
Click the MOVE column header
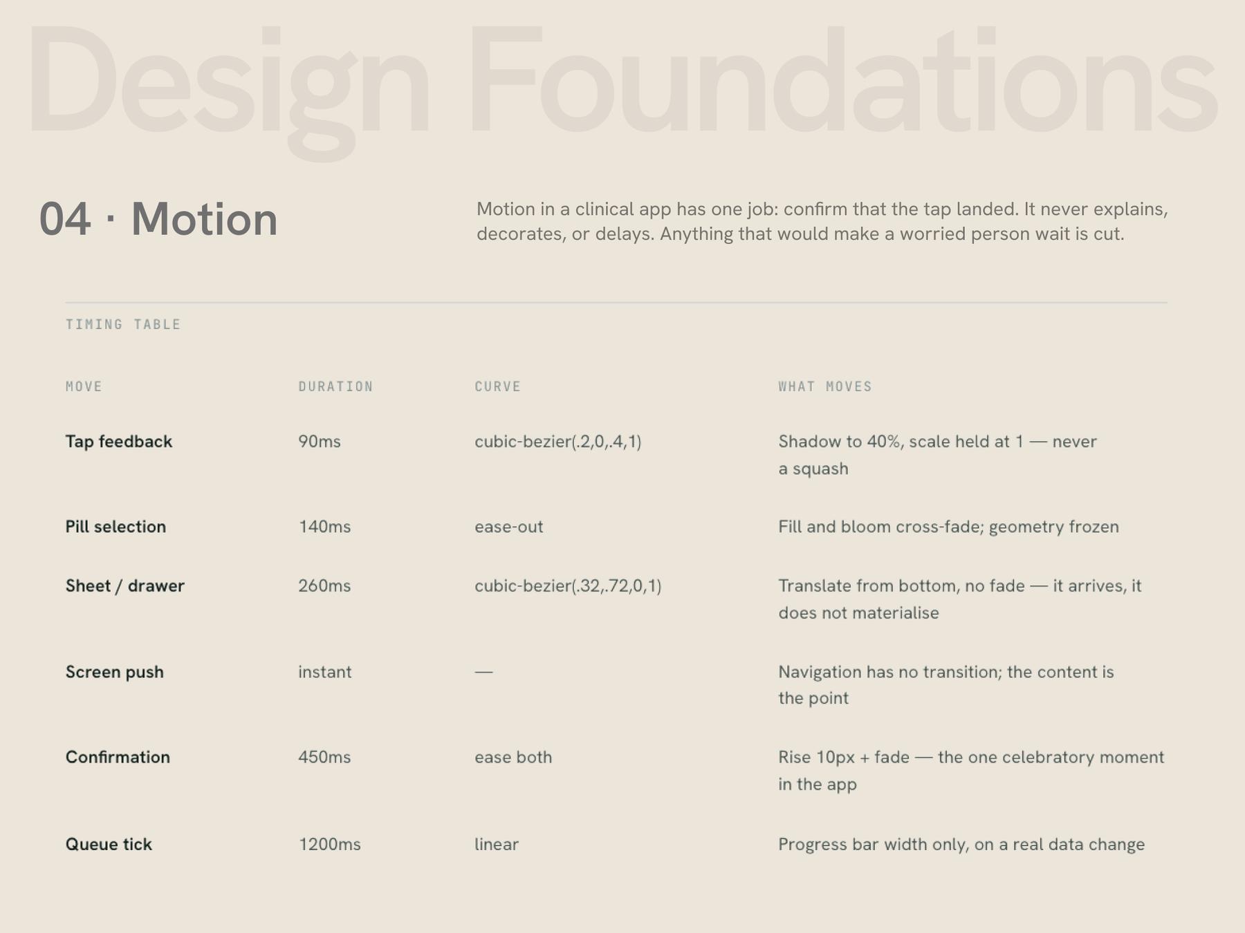click(x=84, y=386)
